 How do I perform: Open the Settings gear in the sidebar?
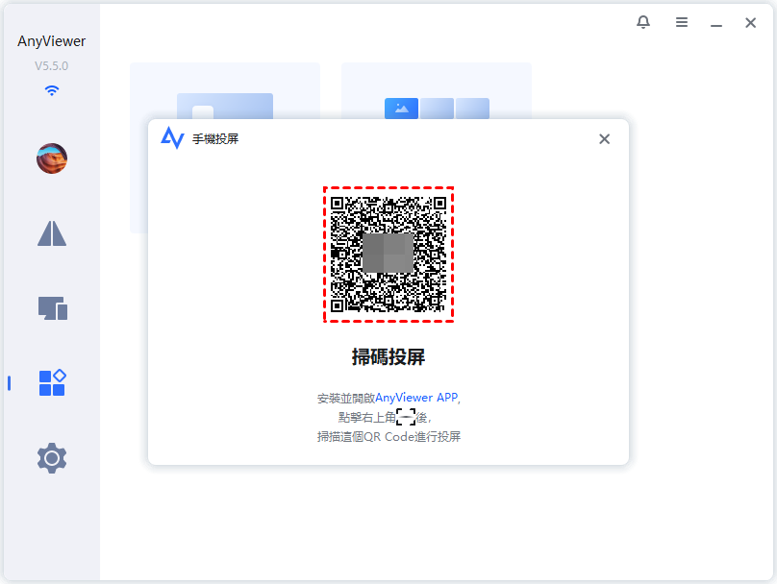click(51, 458)
